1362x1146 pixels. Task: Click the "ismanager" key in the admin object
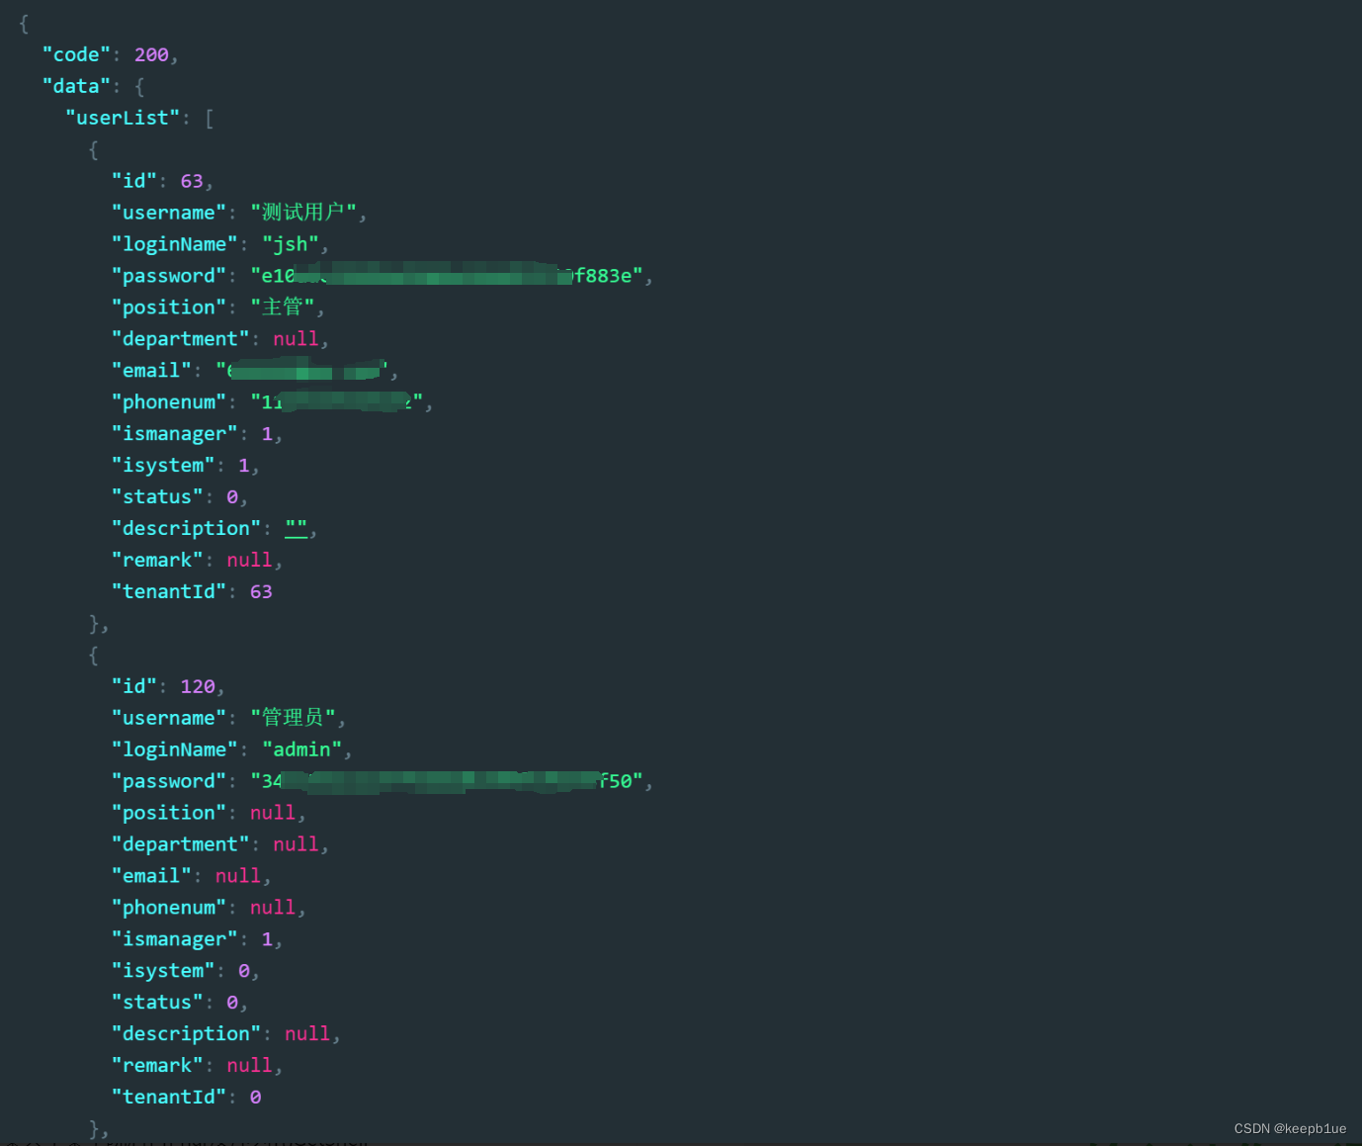[175, 940]
